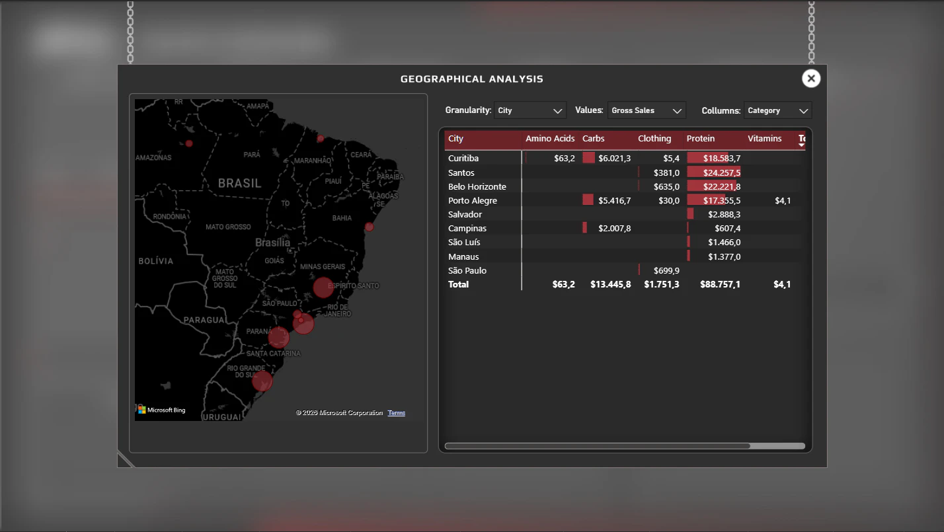Open the Columns Category dropdown
944x532 pixels.
point(777,110)
